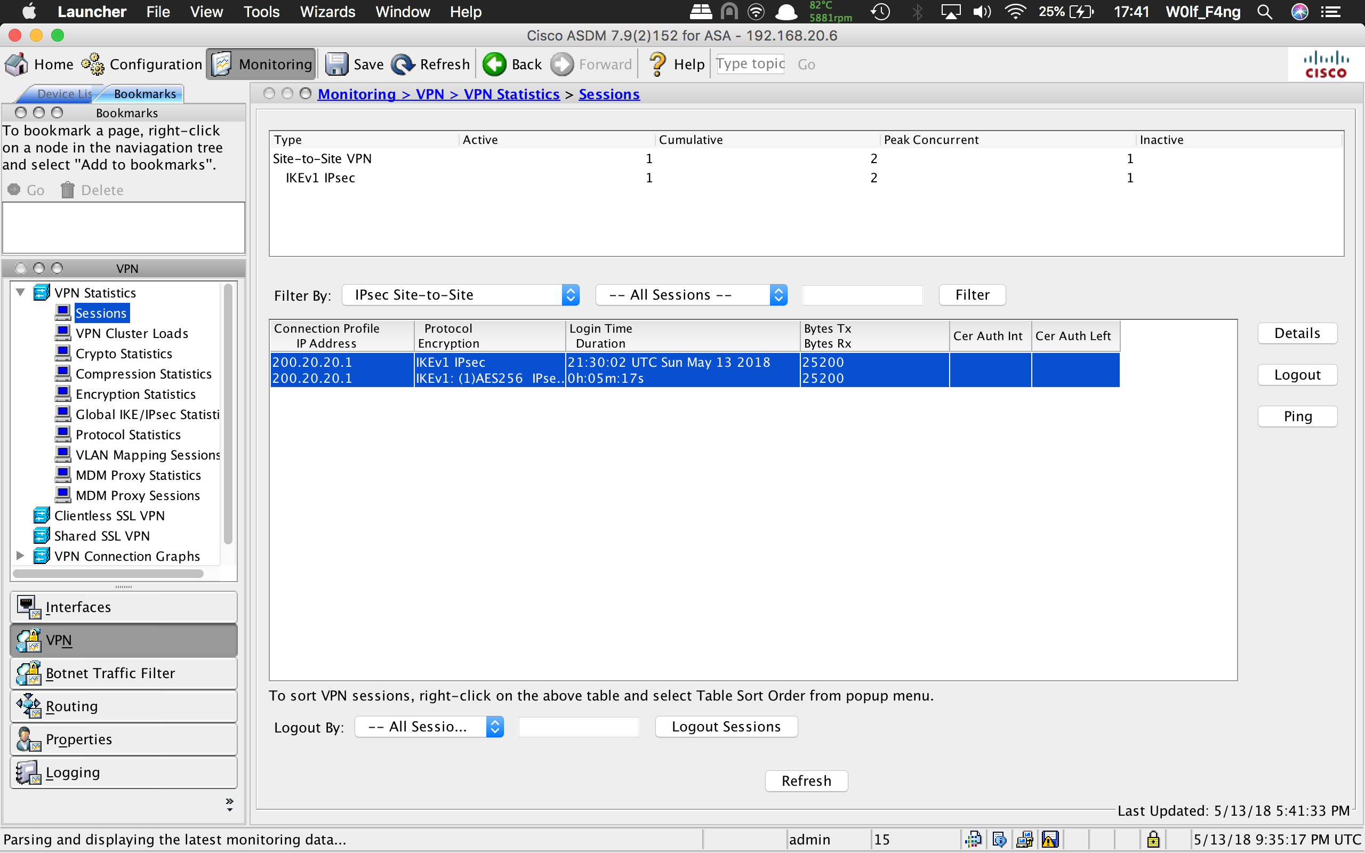Image resolution: width=1365 pixels, height=853 pixels.
Task: Click the Sessions breadcrumb link
Action: point(609,94)
